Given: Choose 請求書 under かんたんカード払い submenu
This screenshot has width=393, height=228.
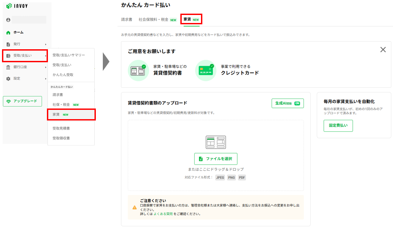Looking at the screenshot, I should pyautogui.click(x=58, y=95).
